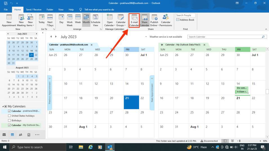Go to Previous Appointment

click(x=50, y=93)
